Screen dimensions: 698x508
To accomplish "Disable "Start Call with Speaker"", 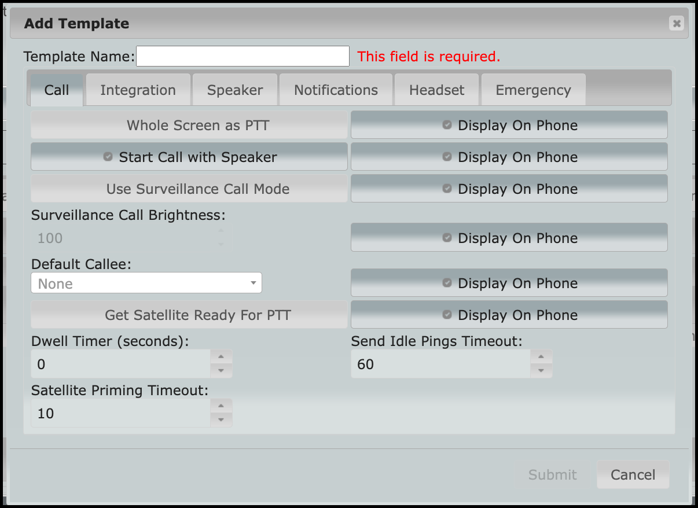I will [189, 156].
